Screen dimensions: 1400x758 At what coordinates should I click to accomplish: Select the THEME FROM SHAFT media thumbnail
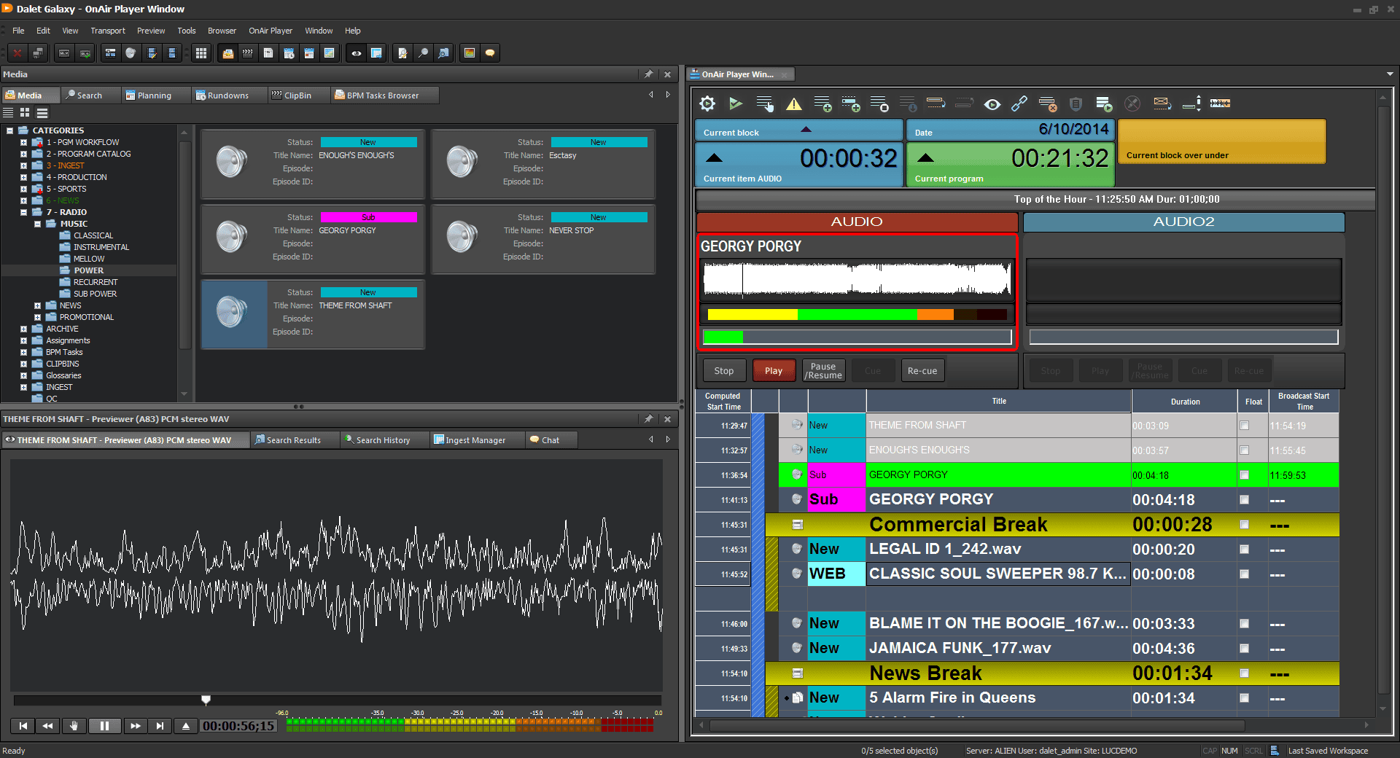234,313
